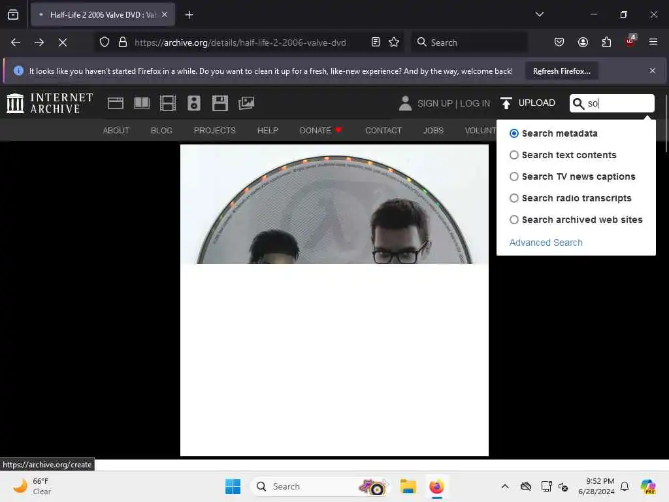Viewport: 669px width, 502px height.
Task: Bookmark this page with the star icon
Action: (394, 42)
